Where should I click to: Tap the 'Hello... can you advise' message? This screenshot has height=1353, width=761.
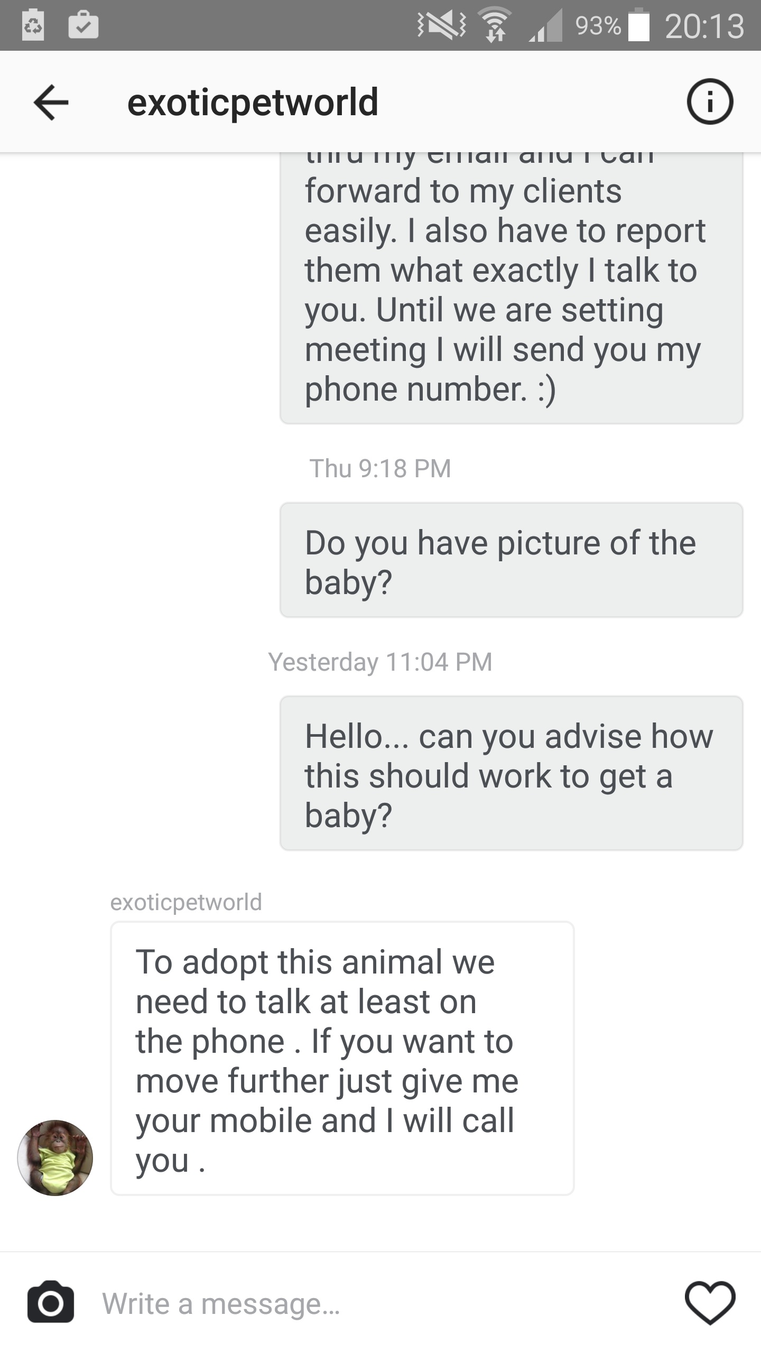click(511, 774)
